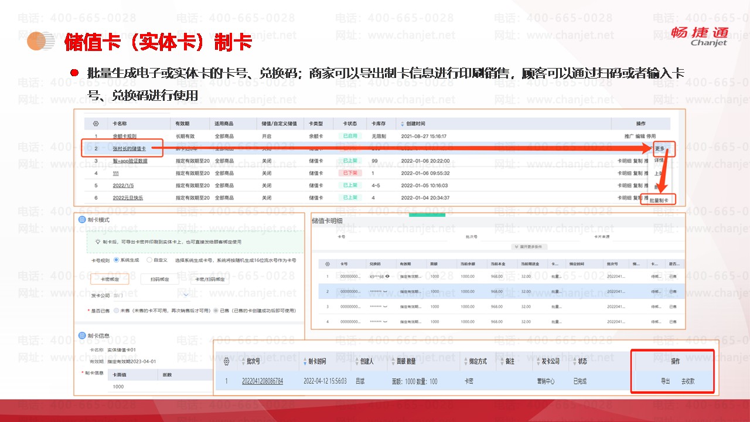Click 停用 on 余额卡规则 row
Image resolution: width=750 pixels, height=422 pixels.
(652, 136)
